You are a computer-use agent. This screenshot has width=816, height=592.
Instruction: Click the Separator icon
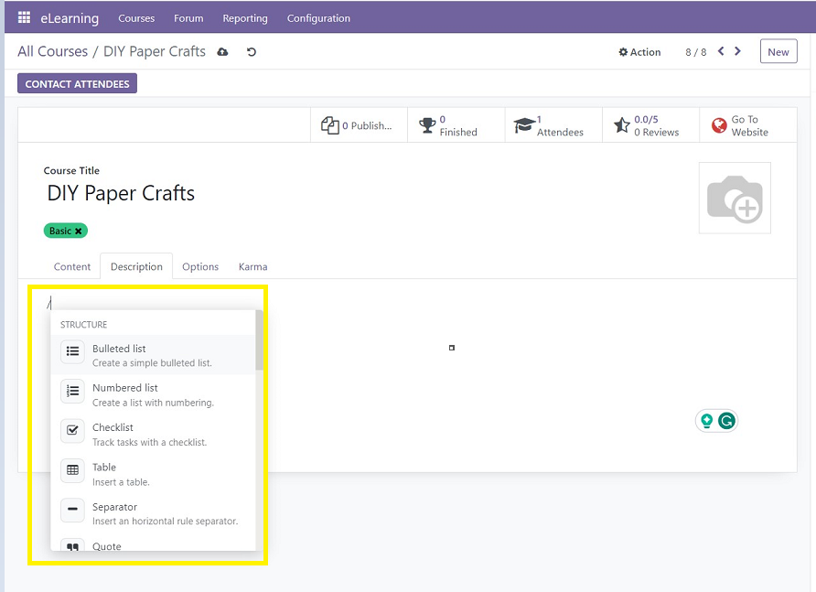coord(72,510)
